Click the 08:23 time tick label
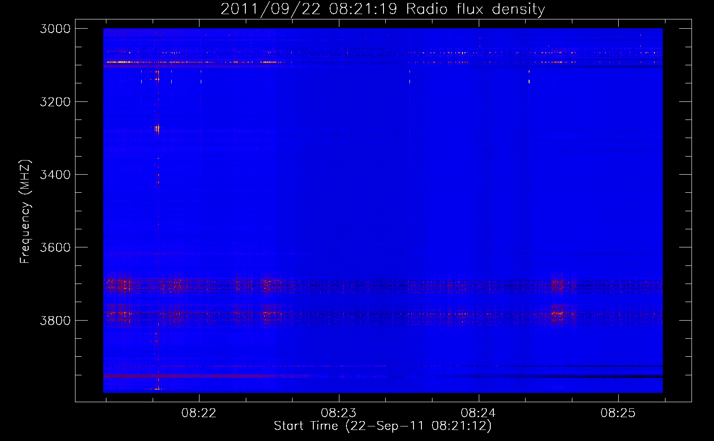 tap(338, 413)
